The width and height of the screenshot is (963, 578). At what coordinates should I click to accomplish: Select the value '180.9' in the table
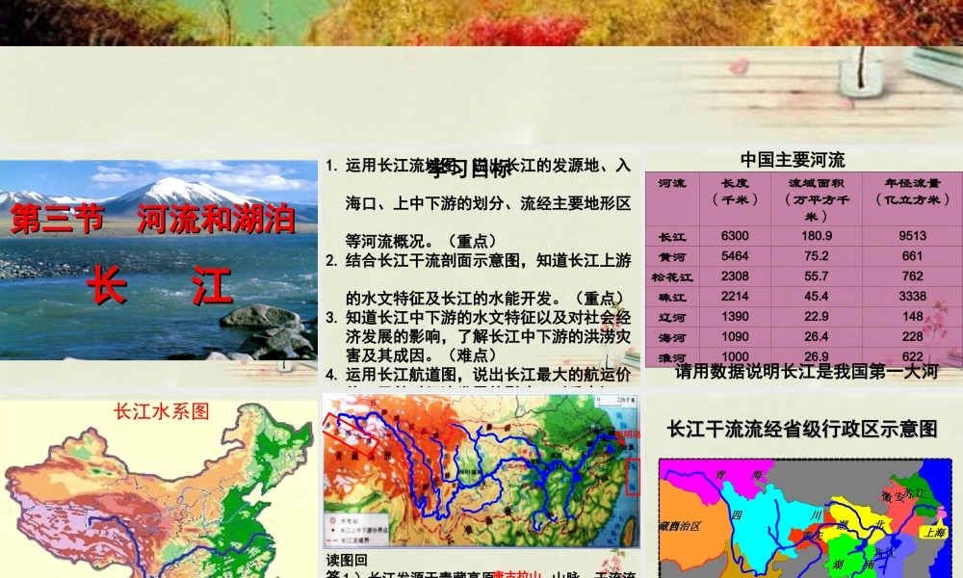coord(817,236)
